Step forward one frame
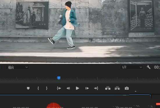The width and height of the screenshot is (160, 108). pyautogui.click(x=87, y=88)
